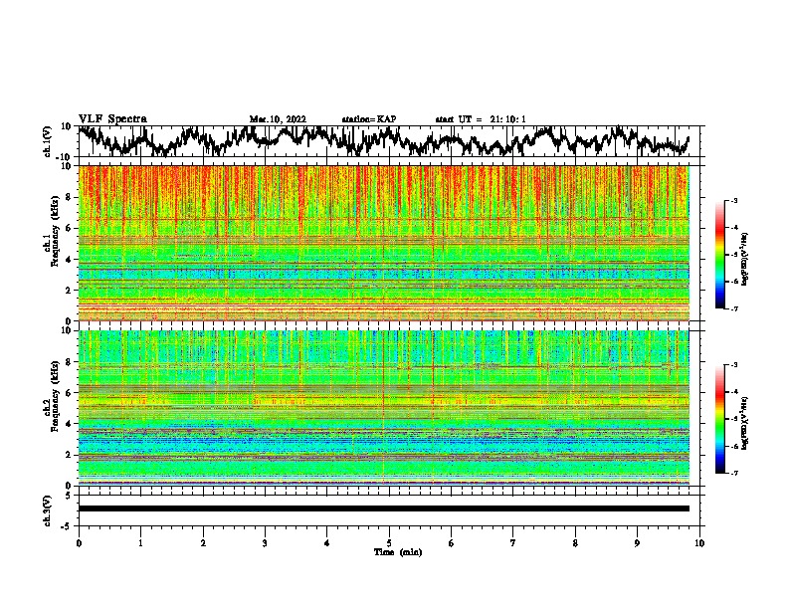Click the ch.3(V) axis label
The width and height of the screenshot is (788, 609).
(x=48, y=510)
